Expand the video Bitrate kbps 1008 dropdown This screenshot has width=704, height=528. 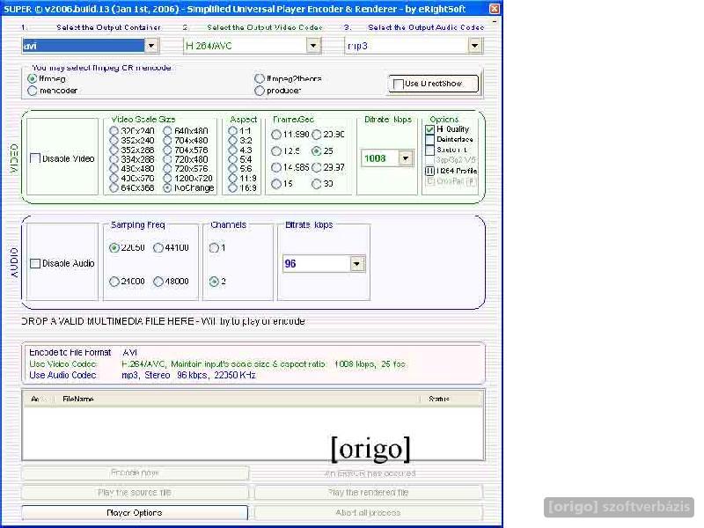[x=406, y=158]
